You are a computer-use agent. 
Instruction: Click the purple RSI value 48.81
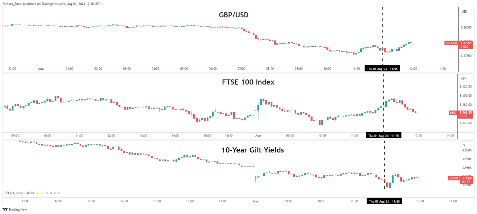tap(31, 193)
